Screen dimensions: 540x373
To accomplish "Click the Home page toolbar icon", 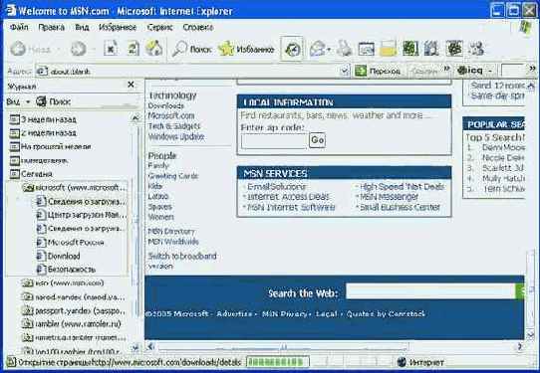I will 154,49.
